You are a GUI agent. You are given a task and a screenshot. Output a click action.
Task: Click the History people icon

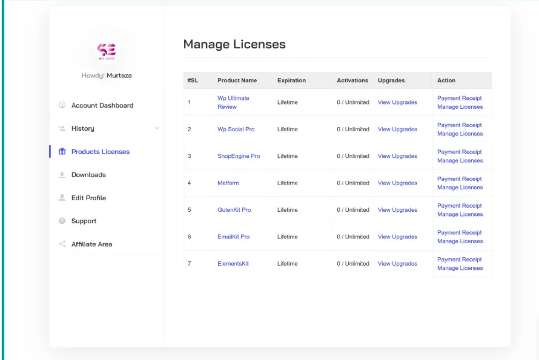tap(62, 128)
